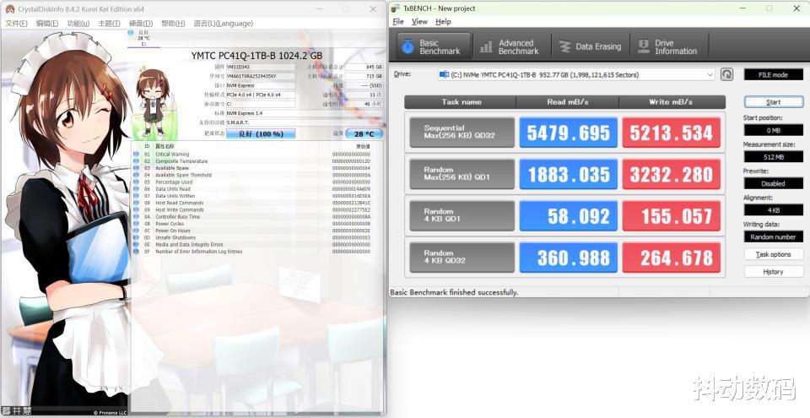Open Alignment 4 KB selector
This screenshot has height=418, width=810.
pos(774,210)
